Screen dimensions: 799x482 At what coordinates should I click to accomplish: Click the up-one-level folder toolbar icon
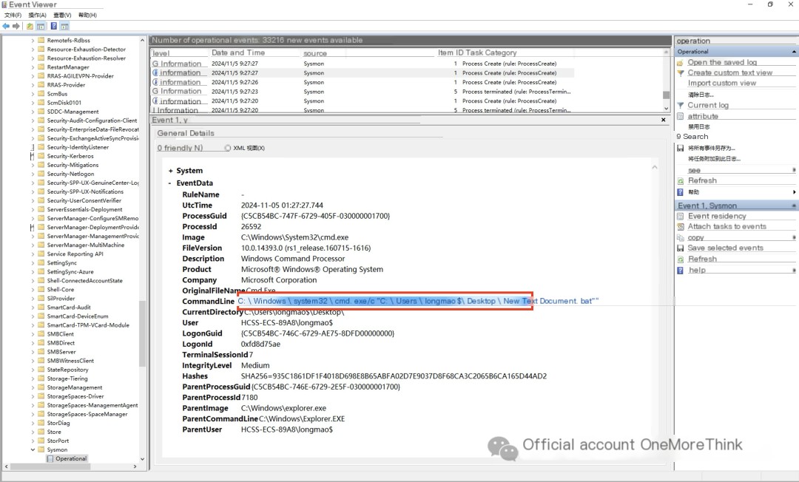pos(30,26)
